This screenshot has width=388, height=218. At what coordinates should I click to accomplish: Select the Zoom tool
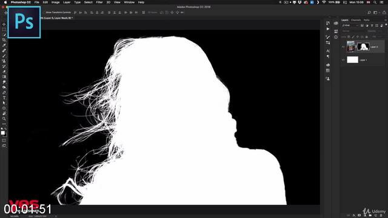pos(4,119)
